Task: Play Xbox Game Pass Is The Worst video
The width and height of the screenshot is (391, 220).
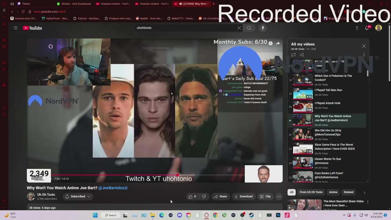Action: 327,148
